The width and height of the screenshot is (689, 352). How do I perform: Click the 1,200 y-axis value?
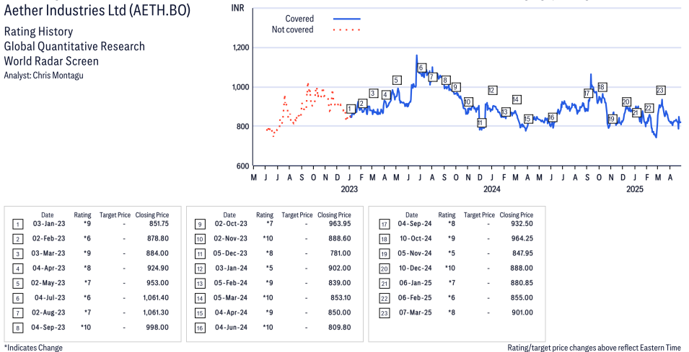241,48
